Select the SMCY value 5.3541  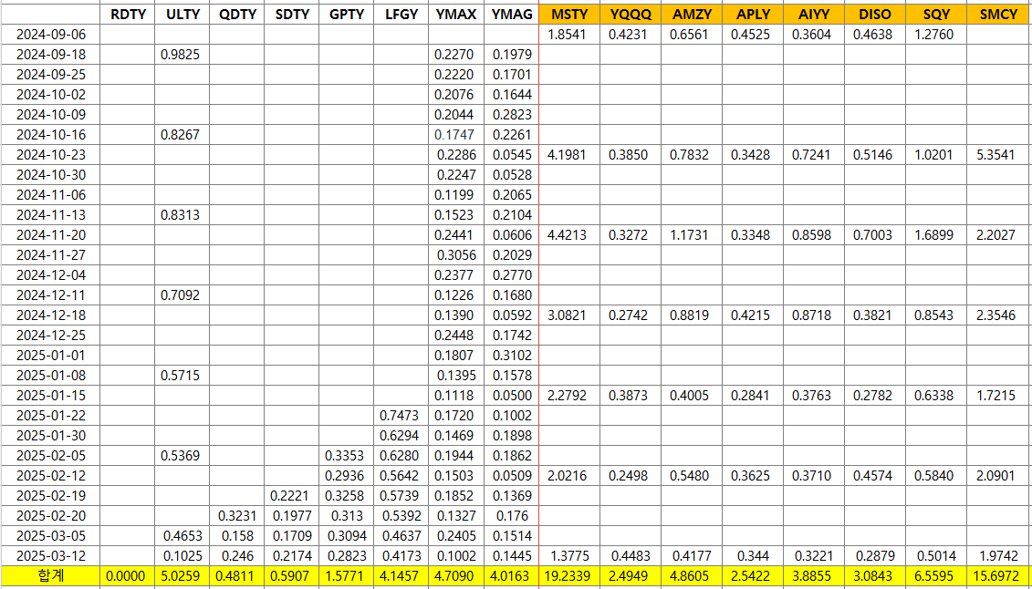click(997, 155)
